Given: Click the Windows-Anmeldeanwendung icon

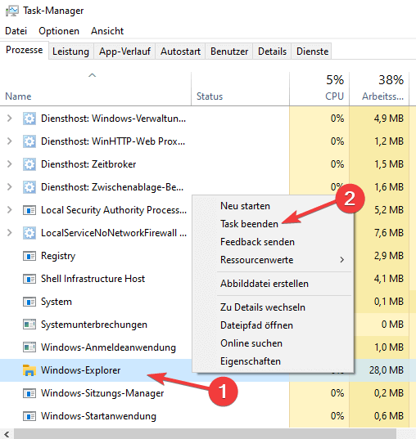Looking at the screenshot, I should click(29, 347).
